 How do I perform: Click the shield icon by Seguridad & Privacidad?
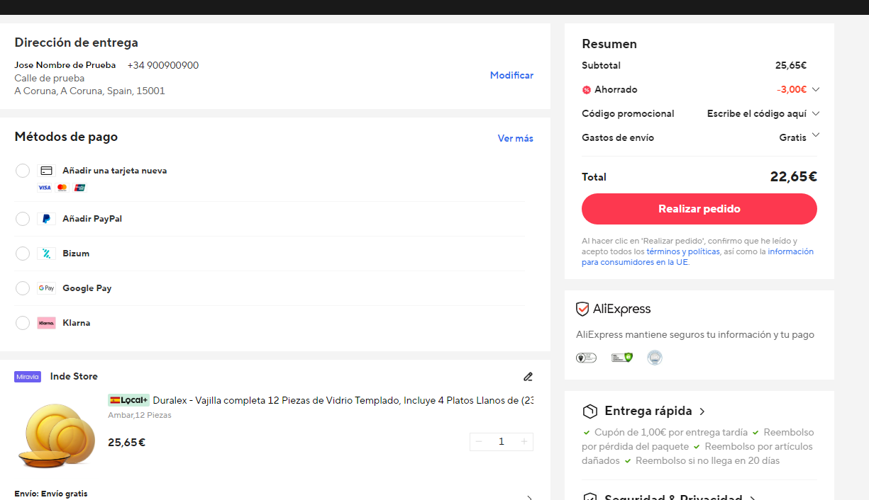coord(590,497)
